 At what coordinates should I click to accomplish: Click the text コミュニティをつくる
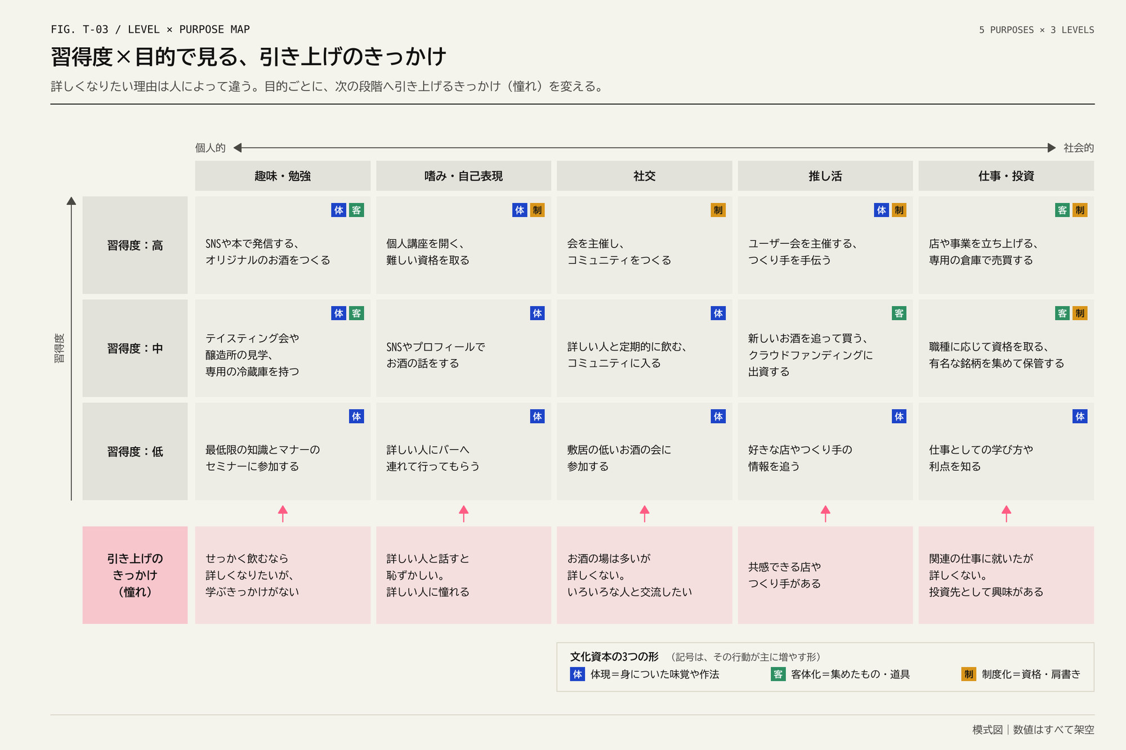pyautogui.click(x=619, y=260)
